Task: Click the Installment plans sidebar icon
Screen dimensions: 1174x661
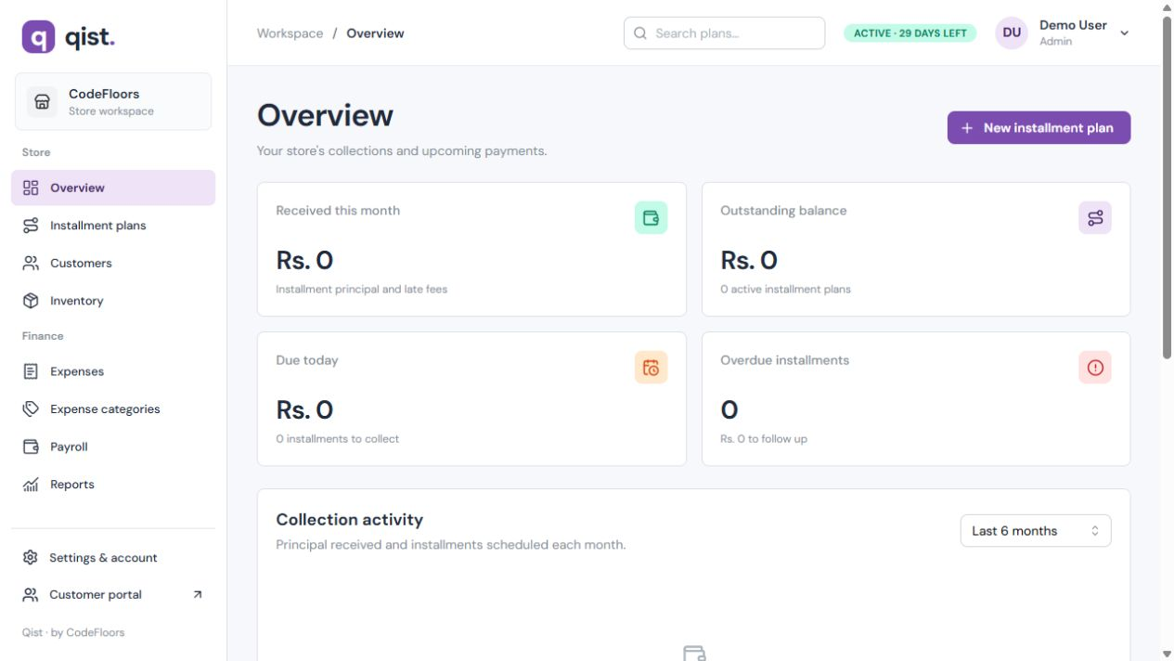Action: tap(31, 226)
